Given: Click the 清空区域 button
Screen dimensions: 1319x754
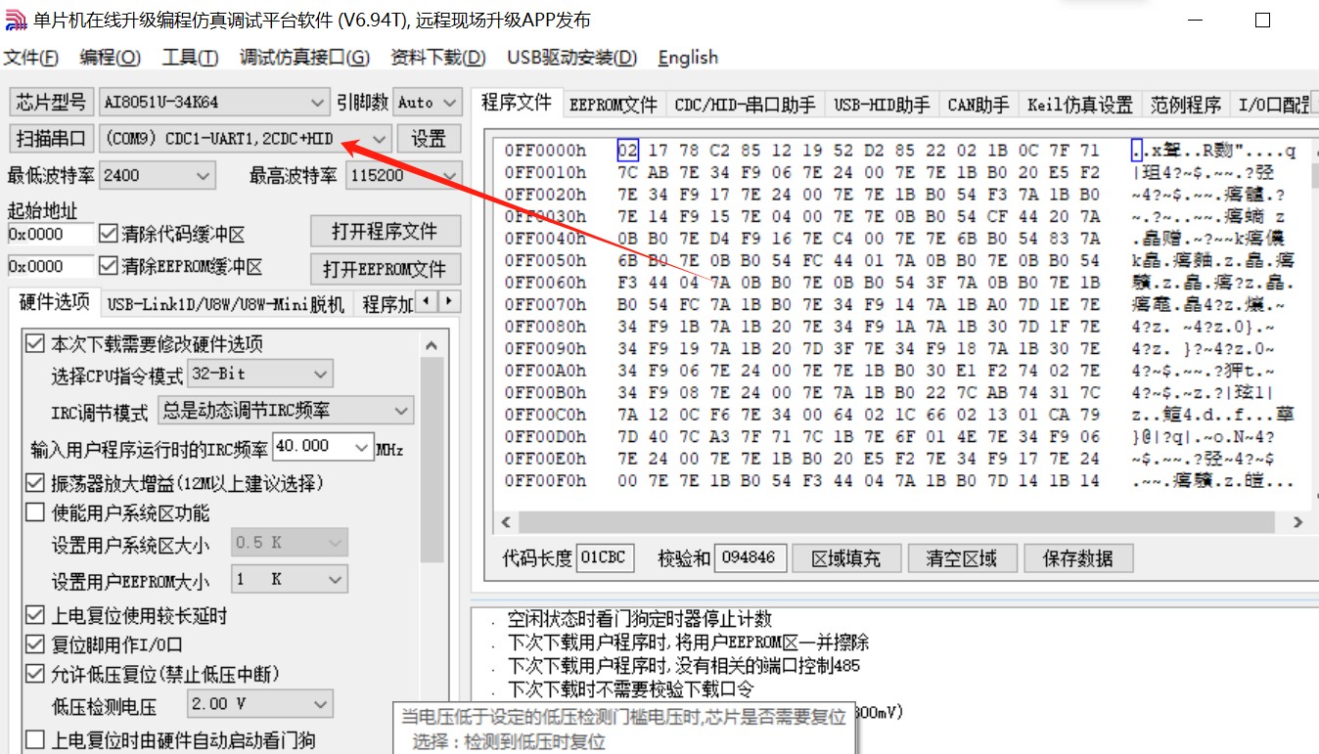Looking at the screenshot, I should (x=961, y=558).
